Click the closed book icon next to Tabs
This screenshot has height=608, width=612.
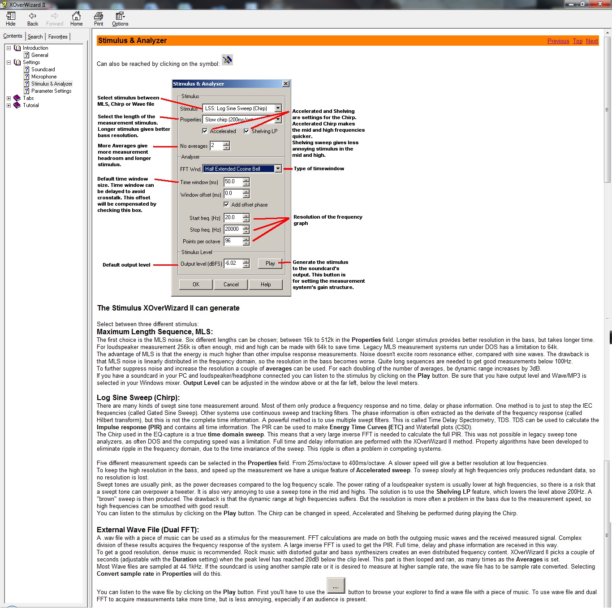click(17, 98)
